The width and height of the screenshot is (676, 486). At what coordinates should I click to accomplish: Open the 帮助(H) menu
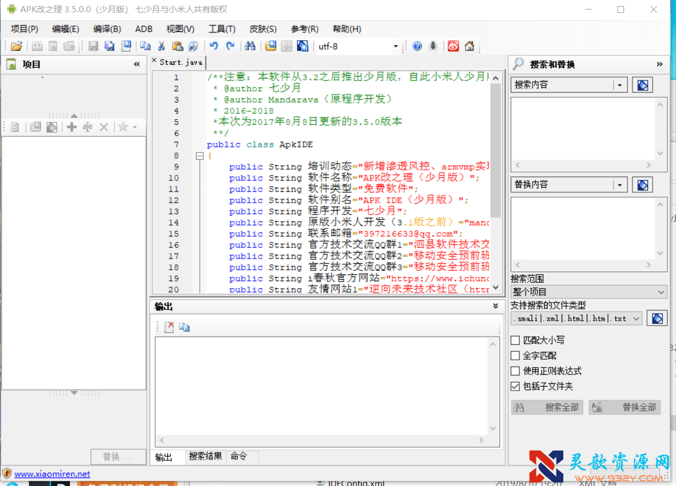pos(347,29)
